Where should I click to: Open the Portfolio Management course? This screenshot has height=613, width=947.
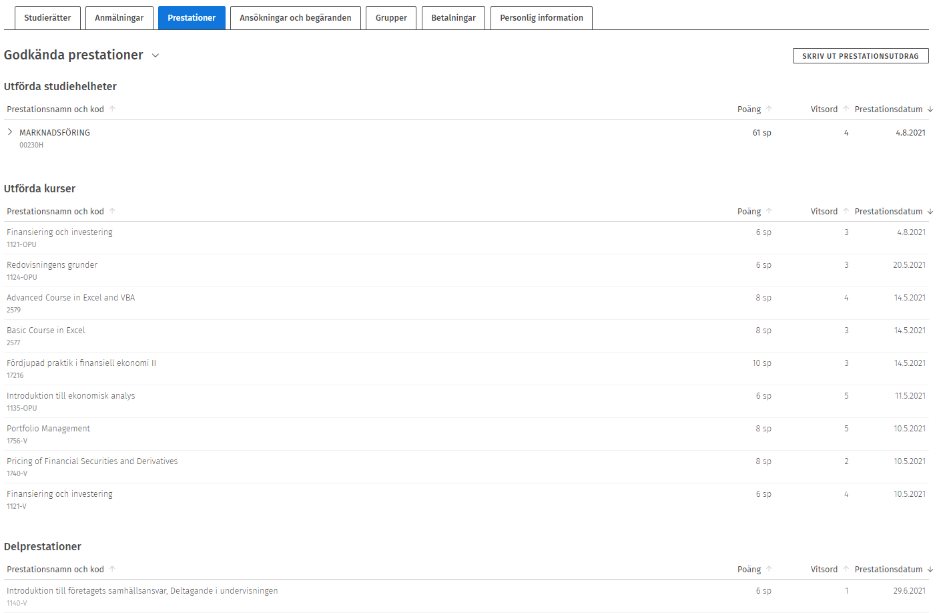(48, 429)
